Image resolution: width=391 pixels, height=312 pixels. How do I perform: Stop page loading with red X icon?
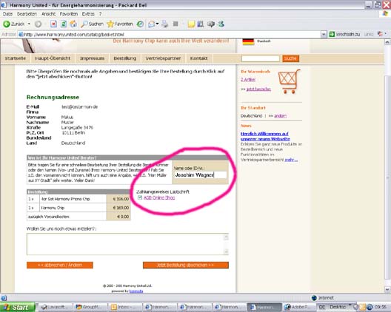(x=53, y=24)
